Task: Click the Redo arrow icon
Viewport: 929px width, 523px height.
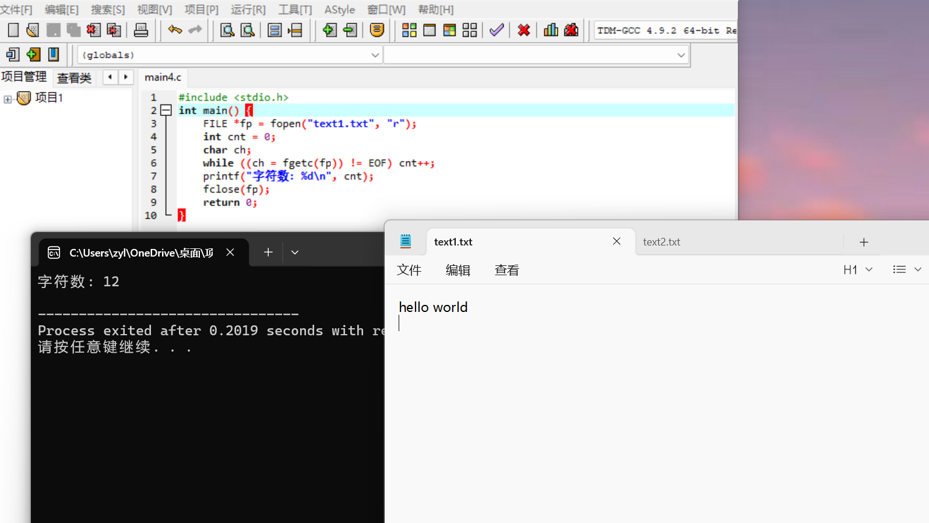Action: [195, 30]
